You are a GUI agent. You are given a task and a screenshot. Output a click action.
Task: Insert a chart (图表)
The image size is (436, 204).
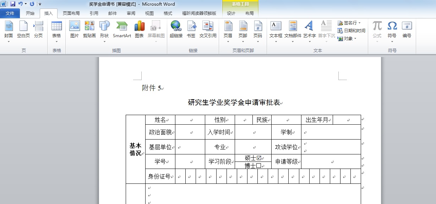coord(139,30)
